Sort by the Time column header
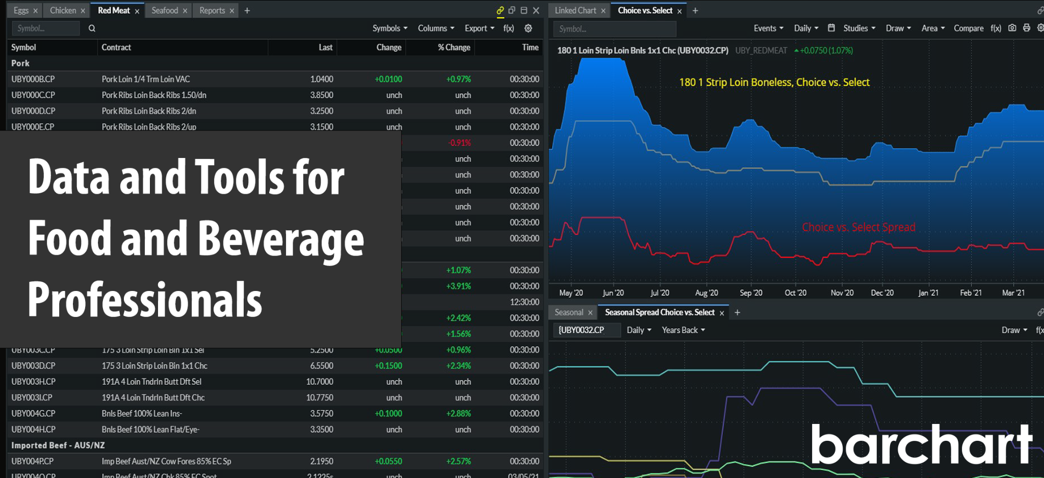Image resolution: width=1044 pixels, height=478 pixels. [x=530, y=47]
